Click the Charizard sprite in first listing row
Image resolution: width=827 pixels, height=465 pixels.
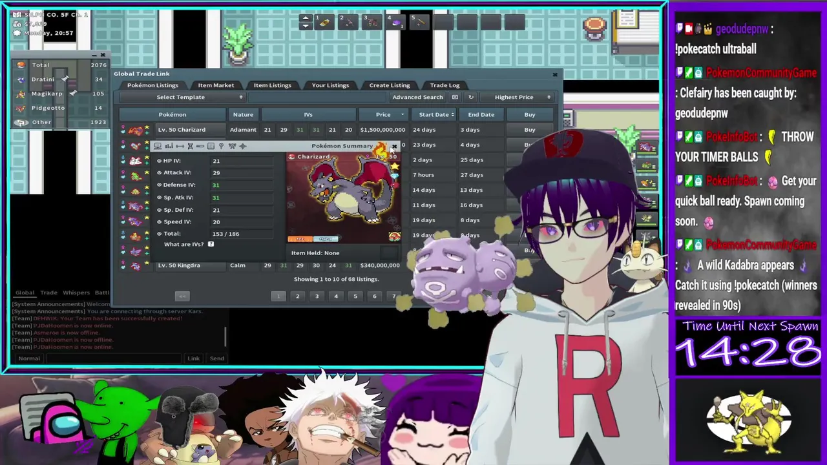click(x=135, y=130)
